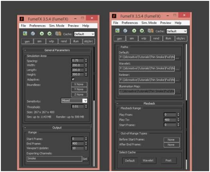Click the Exporting Channels Smoke field
The width and height of the screenshot is (210, 172).
point(55,159)
